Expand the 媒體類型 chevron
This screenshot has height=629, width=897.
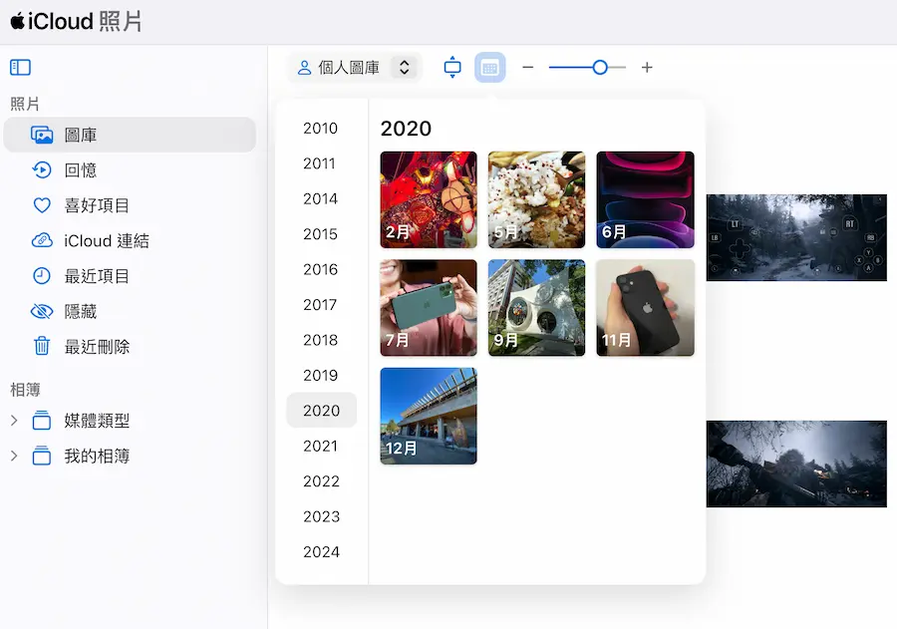point(14,421)
